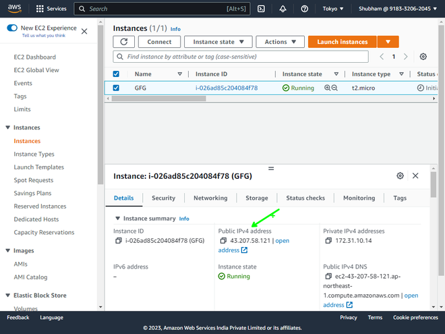This screenshot has width=445, height=334.
Task: Copy the Private IPv4 address 172.31.10.14
Action: click(328, 241)
